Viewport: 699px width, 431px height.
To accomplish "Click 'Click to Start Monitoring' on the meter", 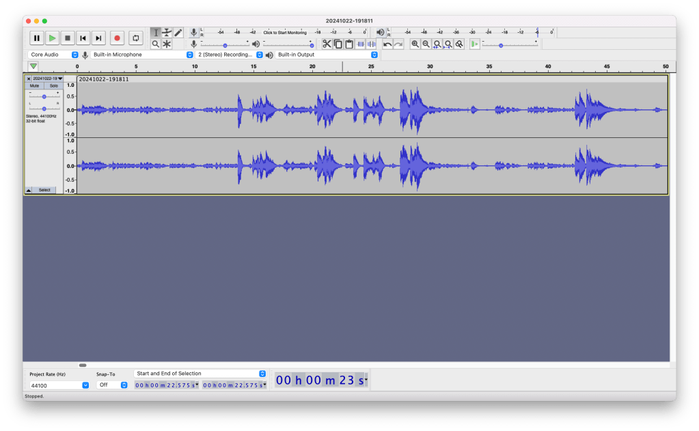I will pyautogui.click(x=285, y=32).
